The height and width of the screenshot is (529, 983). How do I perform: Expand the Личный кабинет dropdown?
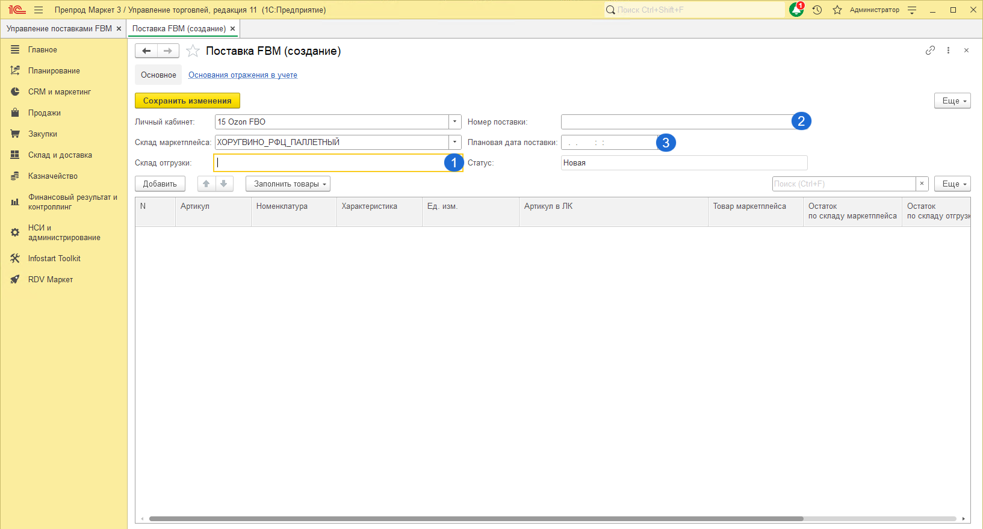click(455, 122)
